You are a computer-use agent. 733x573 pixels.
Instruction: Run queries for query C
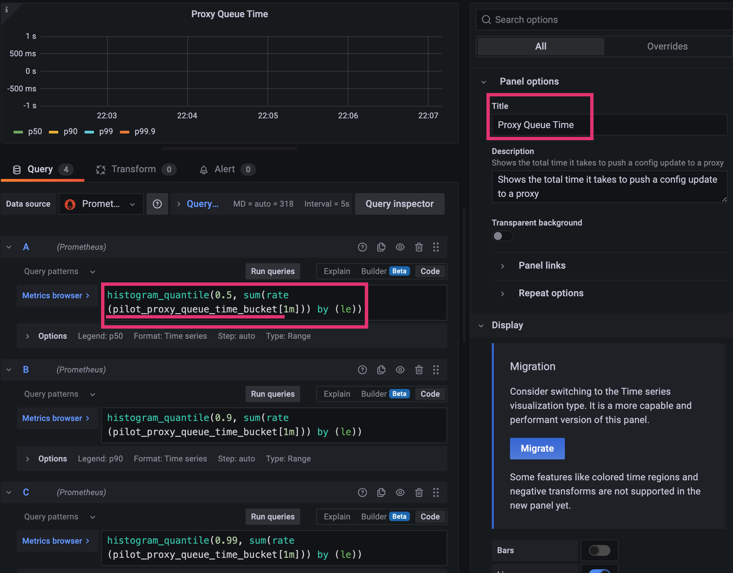click(x=273, y=517)
